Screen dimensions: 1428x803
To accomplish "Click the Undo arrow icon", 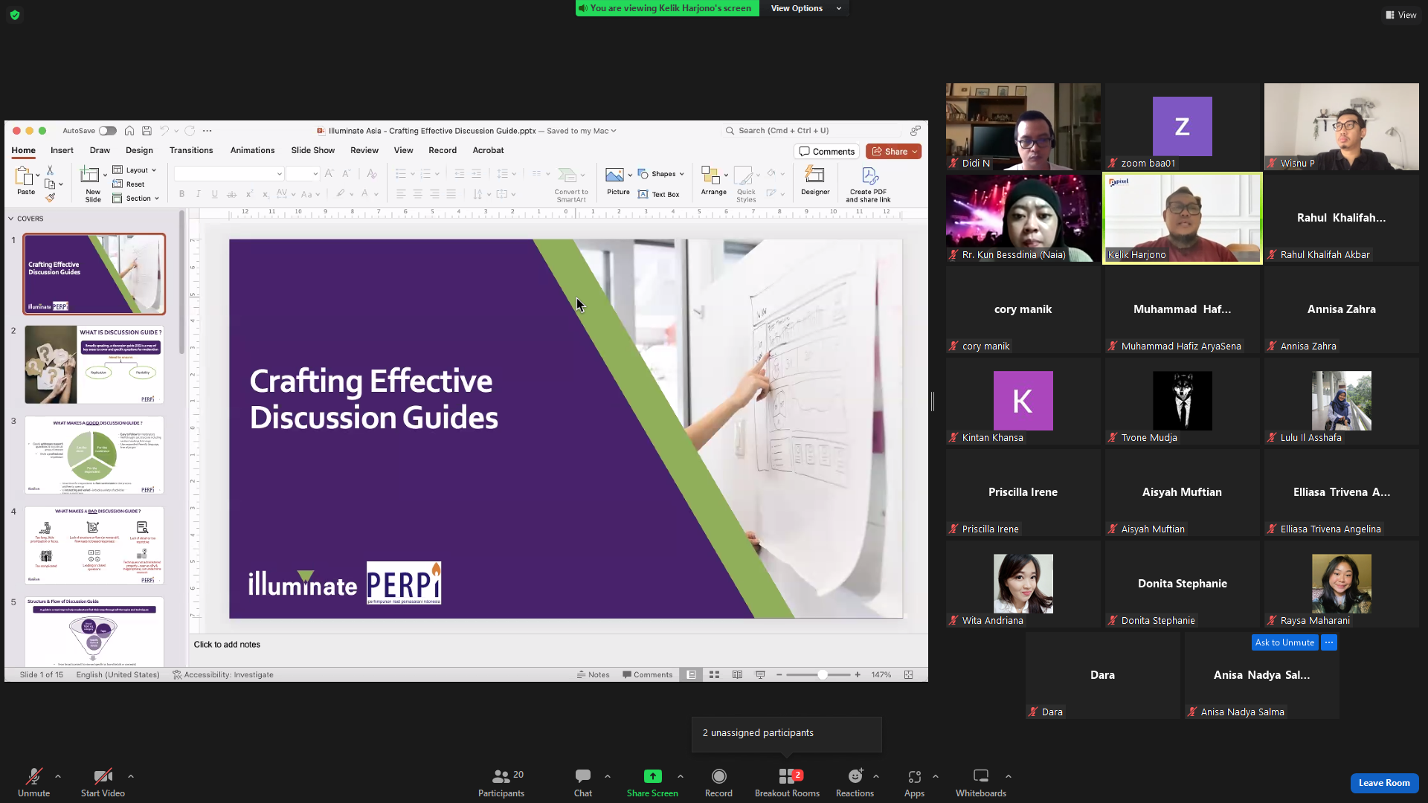I will tap(164, 131).
